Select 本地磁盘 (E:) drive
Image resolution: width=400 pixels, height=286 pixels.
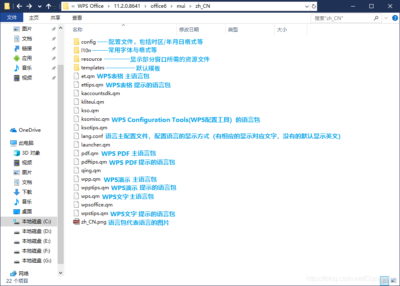point(36,241)
